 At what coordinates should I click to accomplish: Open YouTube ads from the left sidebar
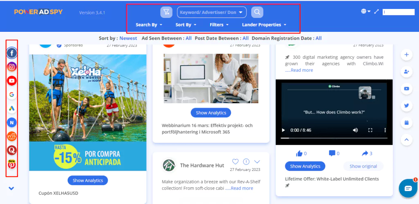pyautogui.click(x=12, y=81)
